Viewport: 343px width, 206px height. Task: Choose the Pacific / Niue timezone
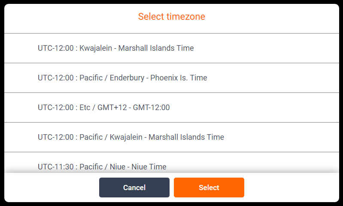click(x=102, y=166)
